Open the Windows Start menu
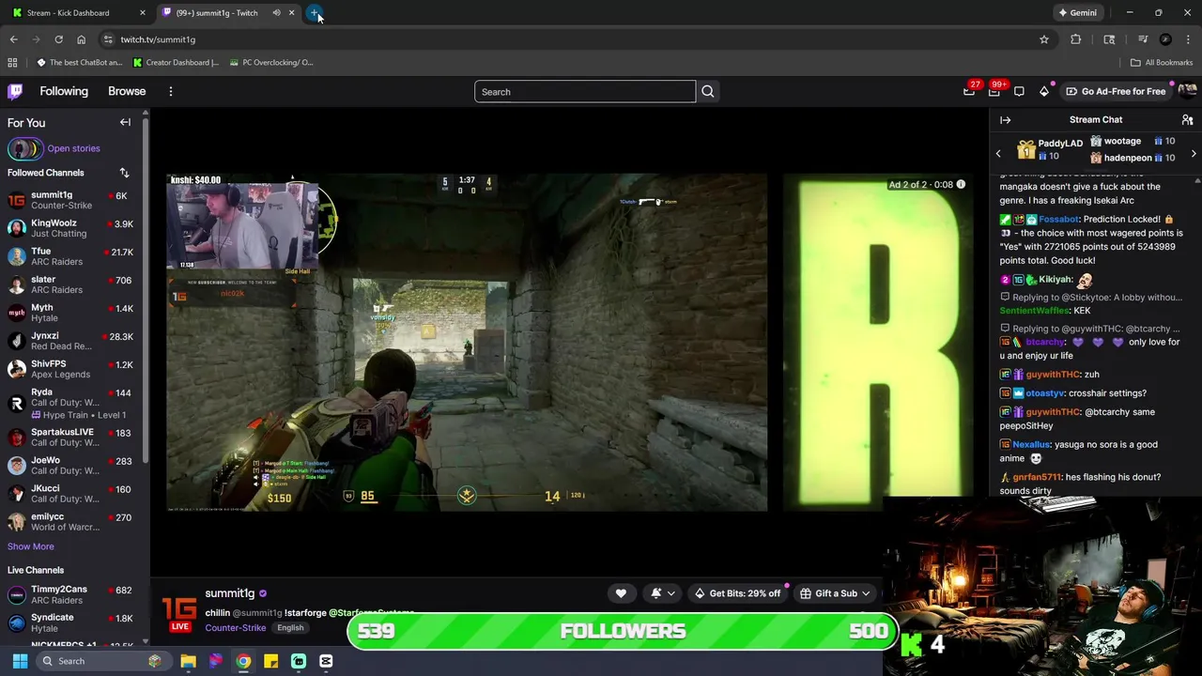This screenshot has height=676, width=1202. 20,661
